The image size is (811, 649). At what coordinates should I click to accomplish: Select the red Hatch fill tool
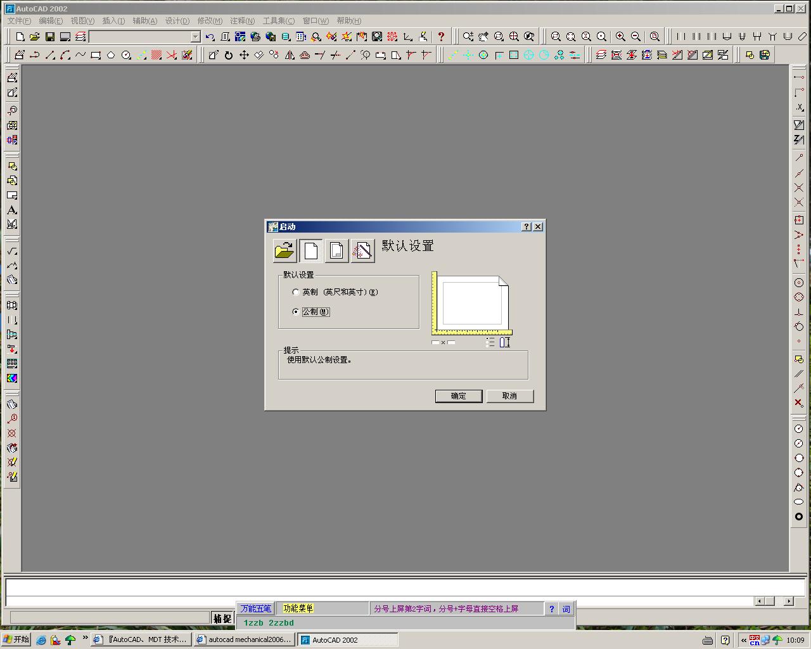(156, 55)
